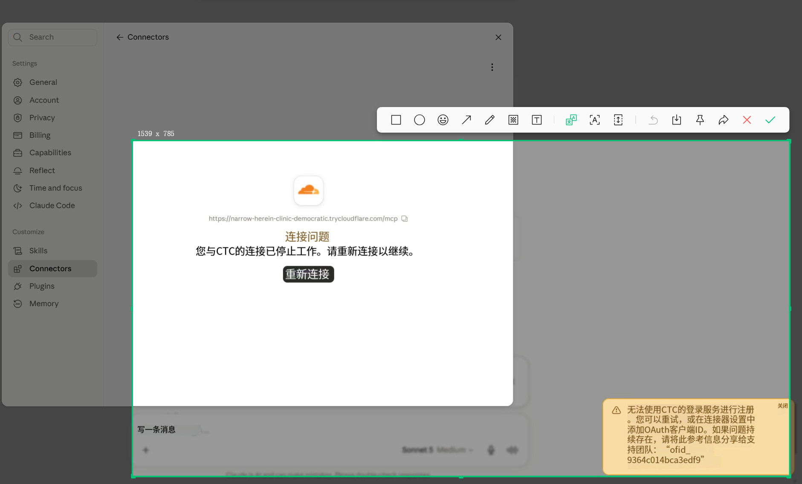Open Claude Code settings
This screenshot has width=802, height=484.
point(52,206)
